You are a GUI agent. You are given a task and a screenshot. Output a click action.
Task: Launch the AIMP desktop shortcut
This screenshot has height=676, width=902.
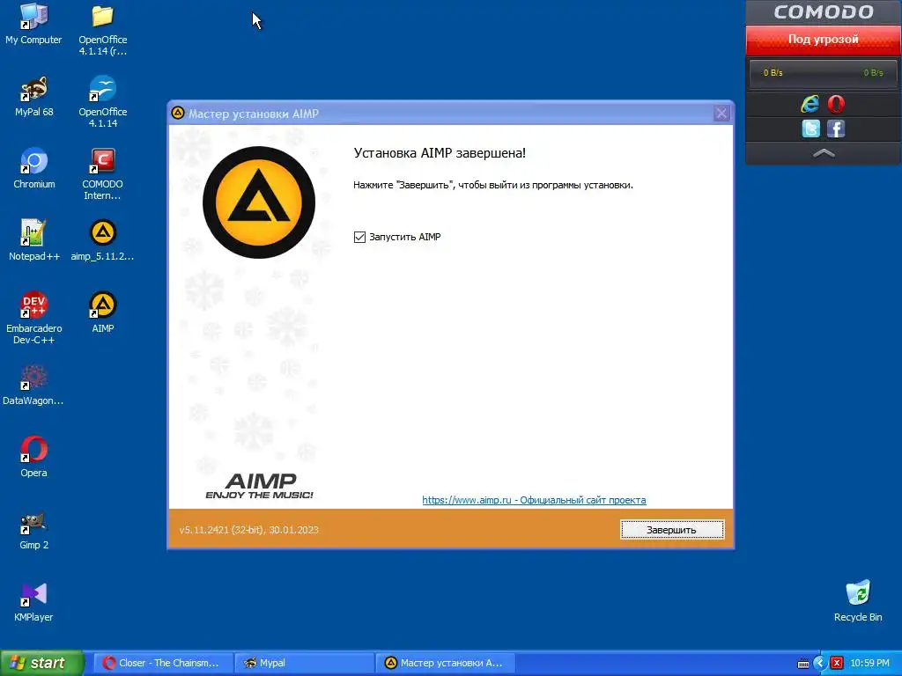pyautogui.click(x=102, y=312)
